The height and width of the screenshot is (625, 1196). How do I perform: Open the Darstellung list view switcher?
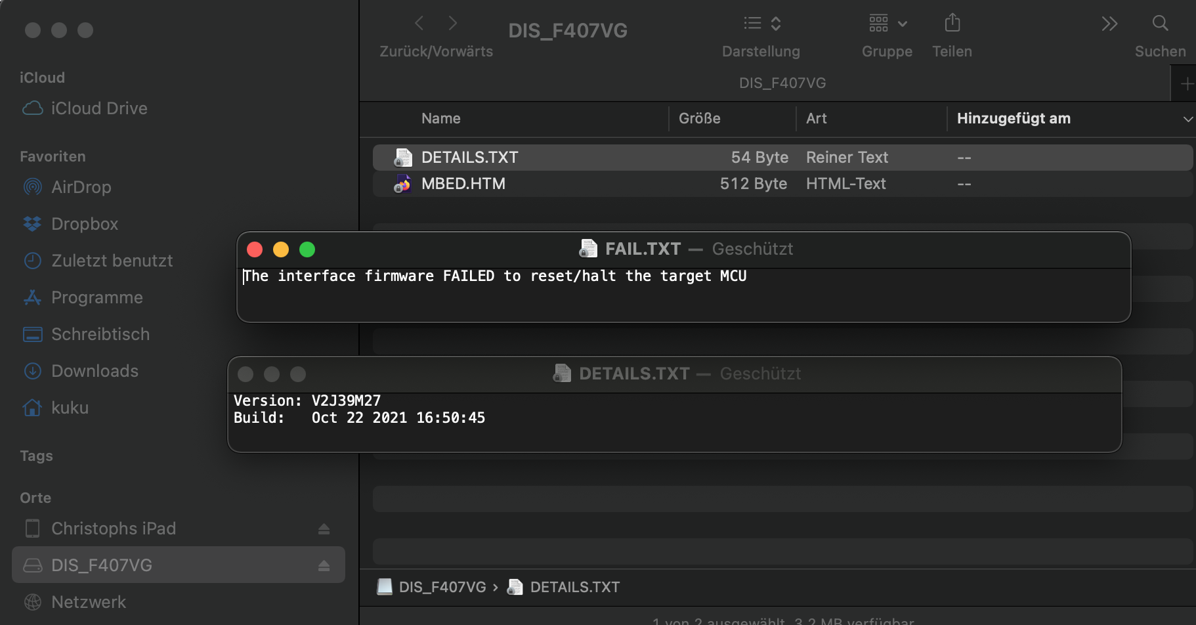[761, 24]
